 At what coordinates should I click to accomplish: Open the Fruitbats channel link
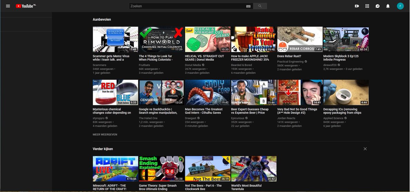pyautogui.click(x=145, y=65)
